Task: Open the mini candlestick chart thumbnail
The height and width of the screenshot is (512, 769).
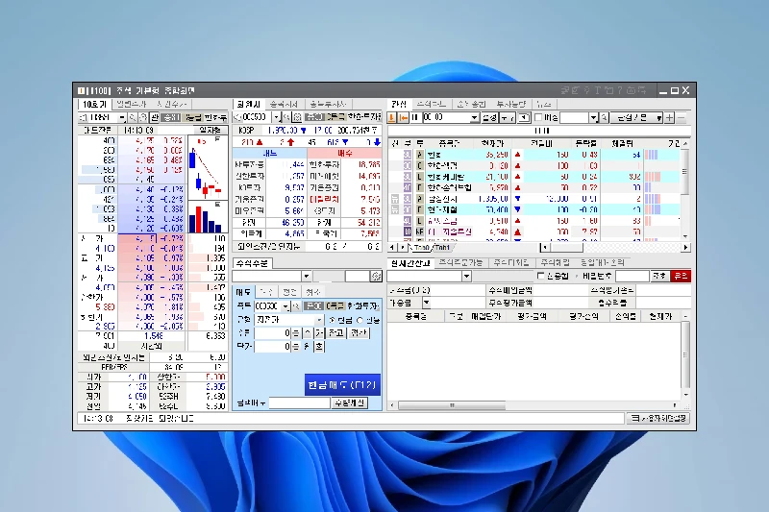Action: [x=208, y=167]
